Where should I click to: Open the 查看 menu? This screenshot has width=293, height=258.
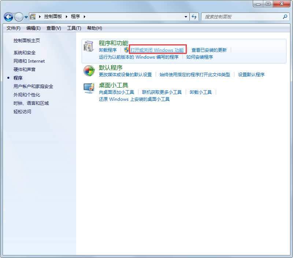point(54,28)
